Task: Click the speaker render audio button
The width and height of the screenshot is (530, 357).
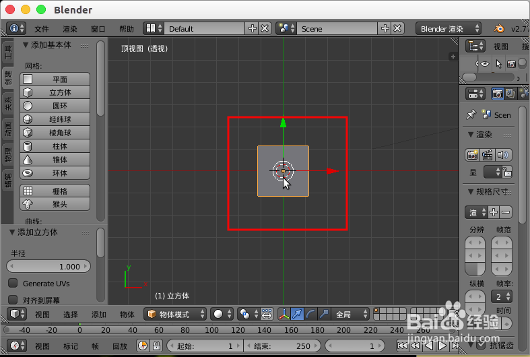Action: 502,155
